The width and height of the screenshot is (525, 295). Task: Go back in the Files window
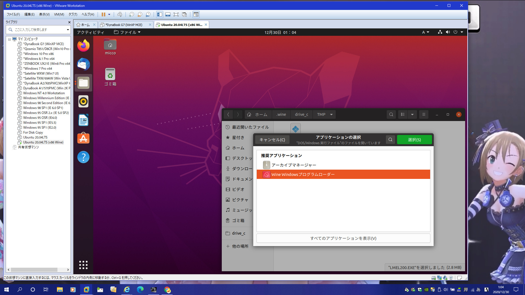tap(228, 114)
